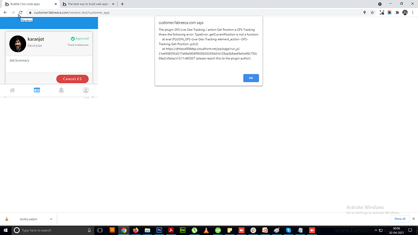The width and height of the screenshot is (418, 235).
Task: Open a new browser tab
Action: [x=122, y=4]
